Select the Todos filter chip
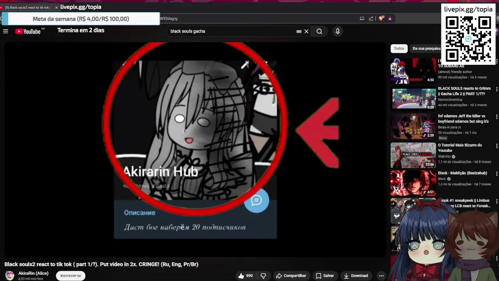 point(399,48)
